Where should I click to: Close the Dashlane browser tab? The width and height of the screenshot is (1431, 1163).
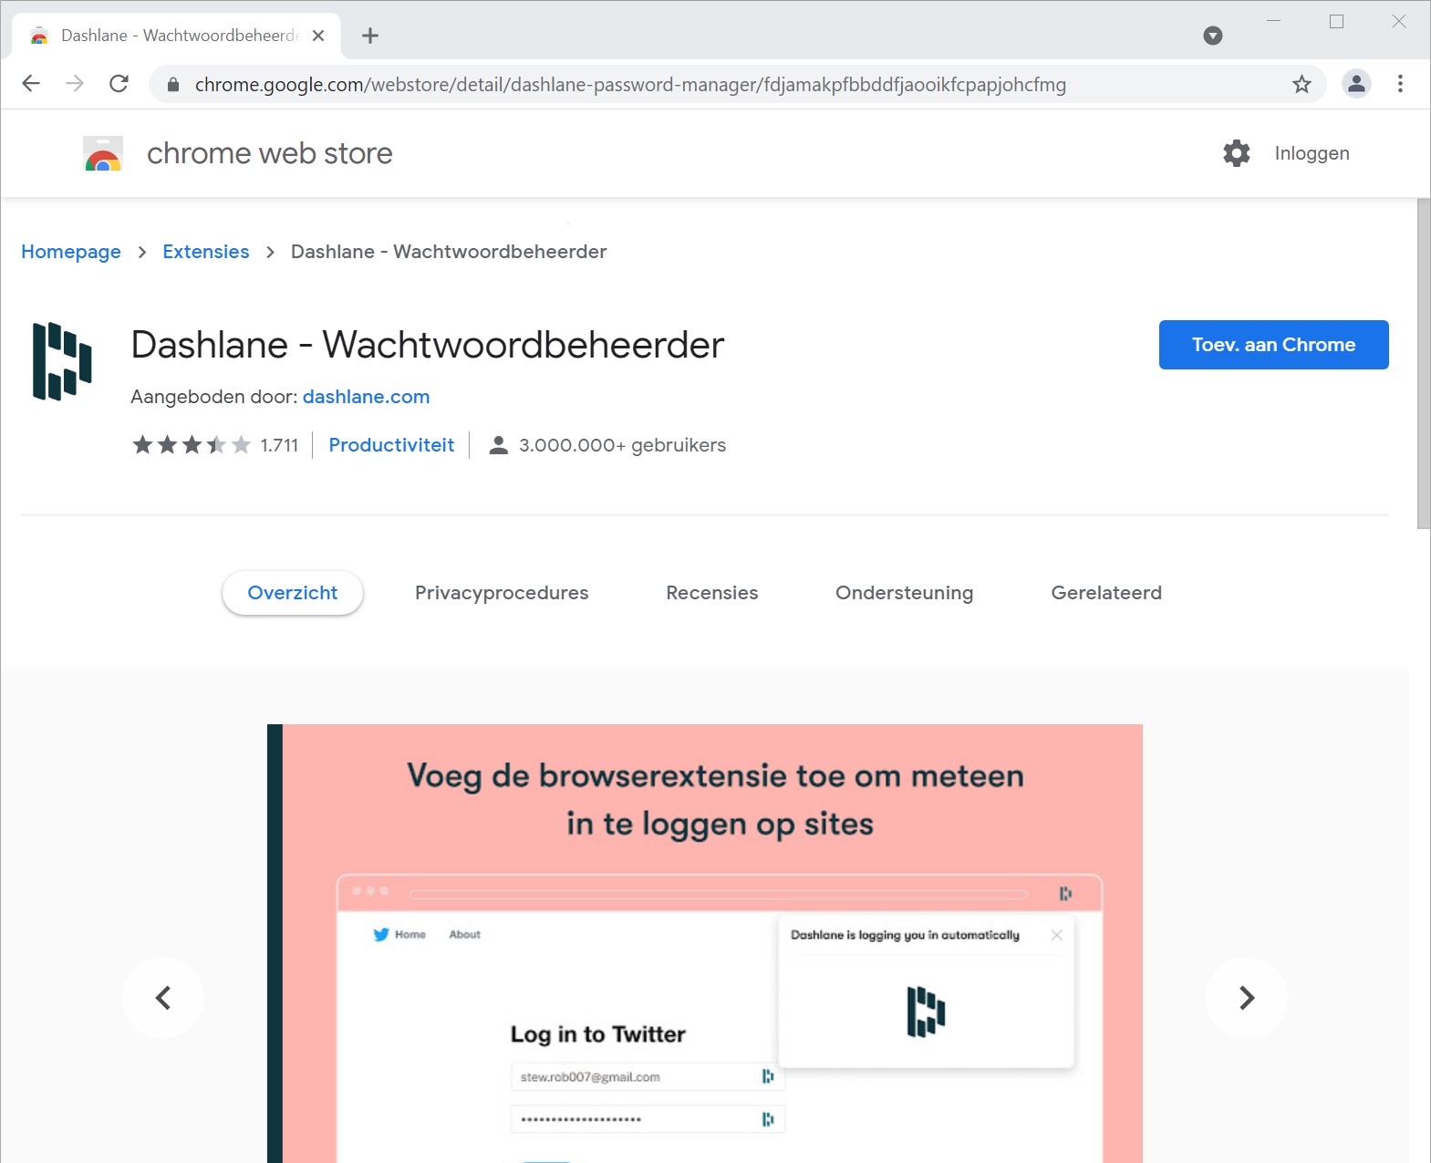point(318,36)
